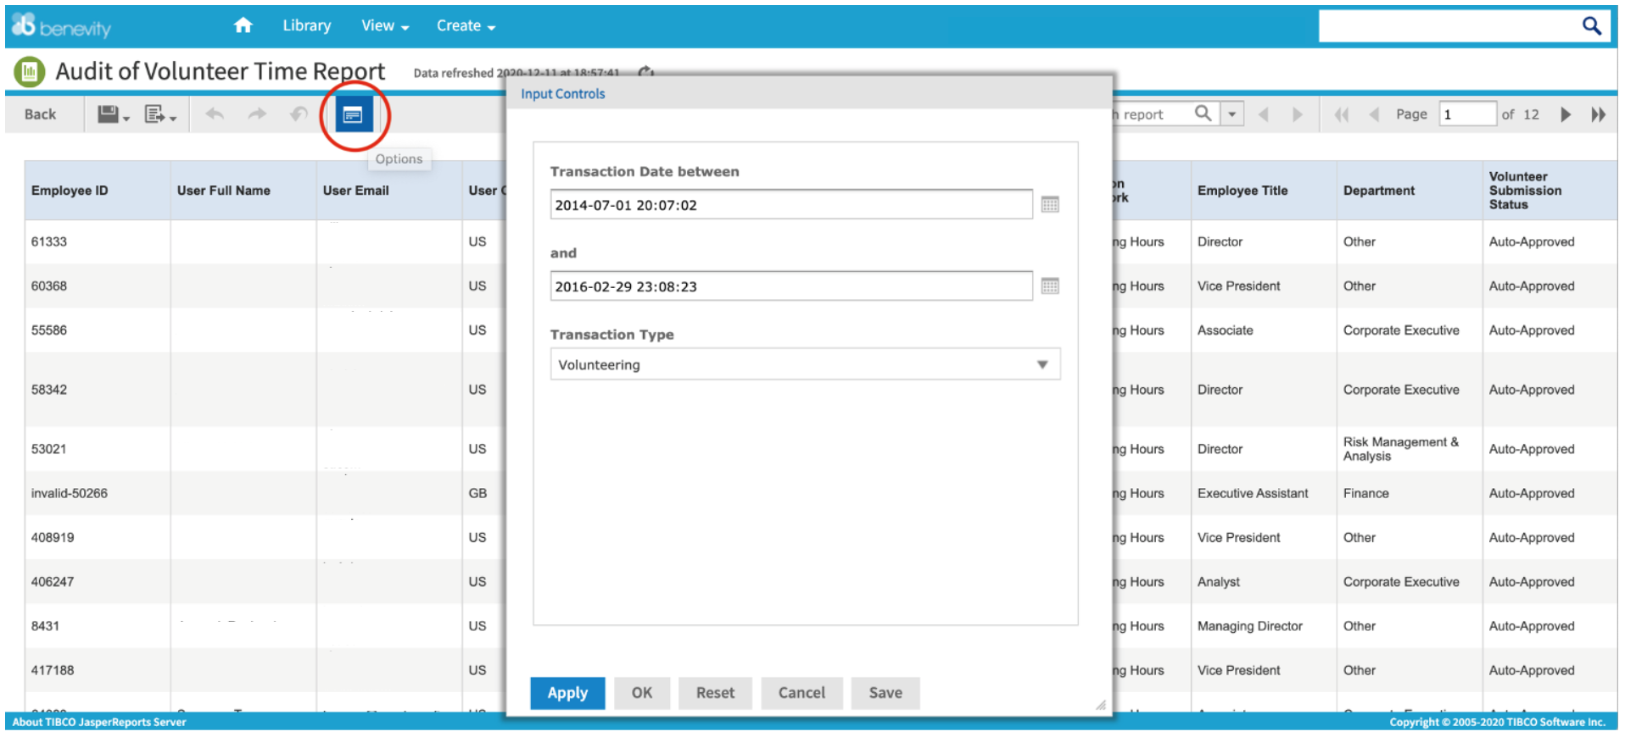Open the Export icon dropdown
This screenshot has width=1625, height=737.
(x=159, y=114)
